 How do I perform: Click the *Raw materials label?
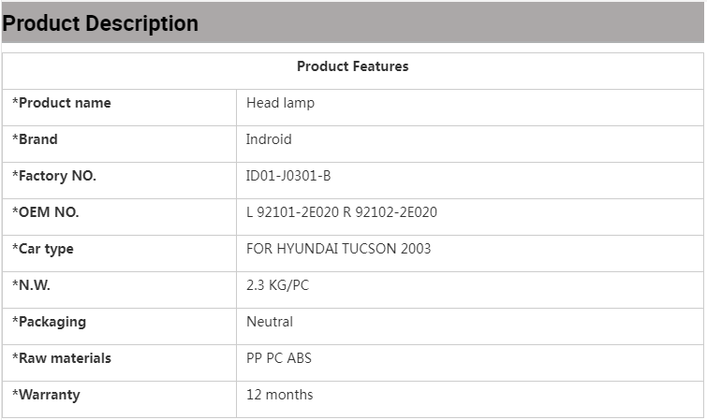click(62, 358)
